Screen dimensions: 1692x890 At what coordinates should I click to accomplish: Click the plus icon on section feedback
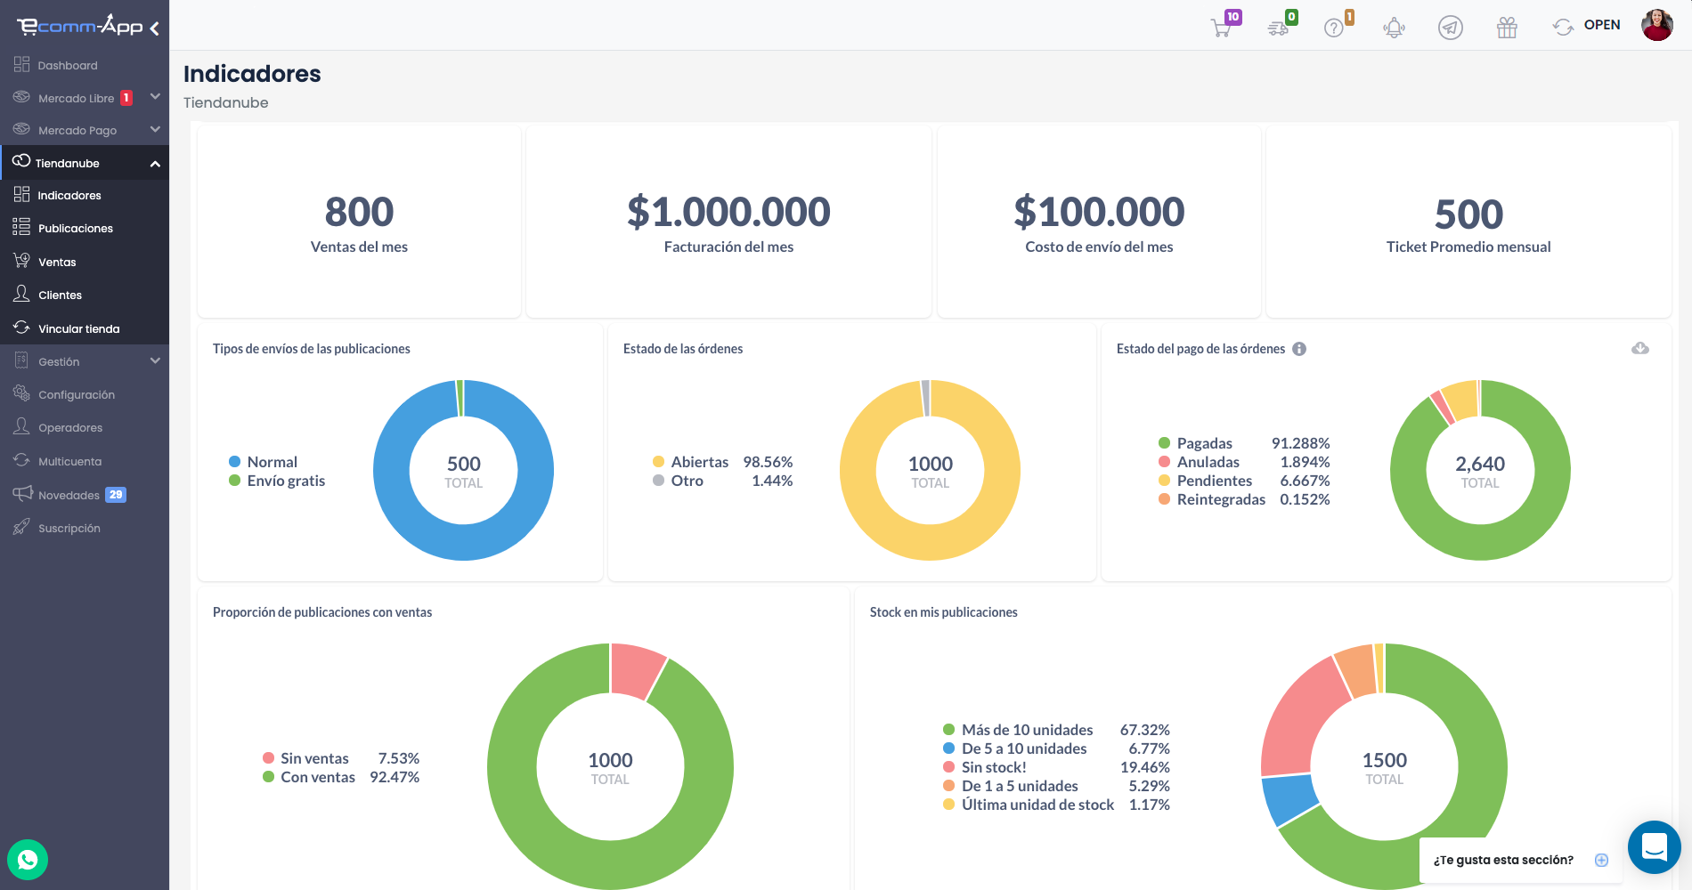click(x=1601, y=860)
